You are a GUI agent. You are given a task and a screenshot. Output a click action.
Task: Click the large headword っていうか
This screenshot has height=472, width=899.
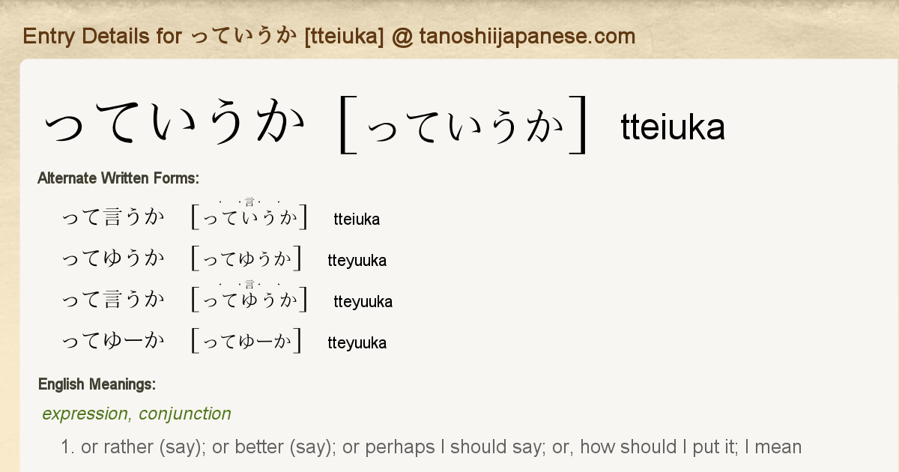tap(175, 124)
